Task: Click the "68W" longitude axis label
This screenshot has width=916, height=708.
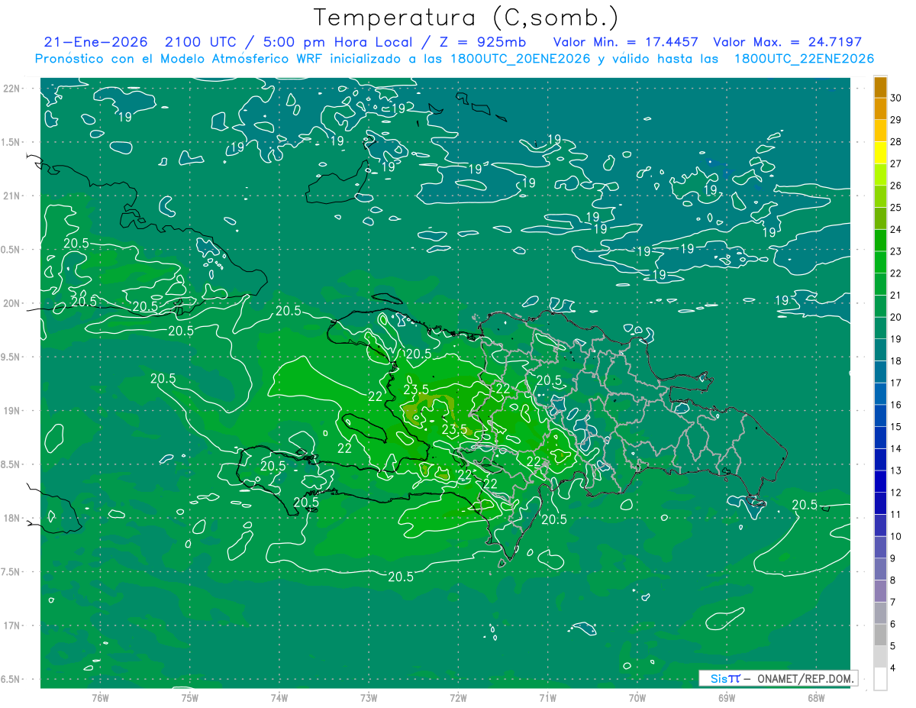Action: 816,698
